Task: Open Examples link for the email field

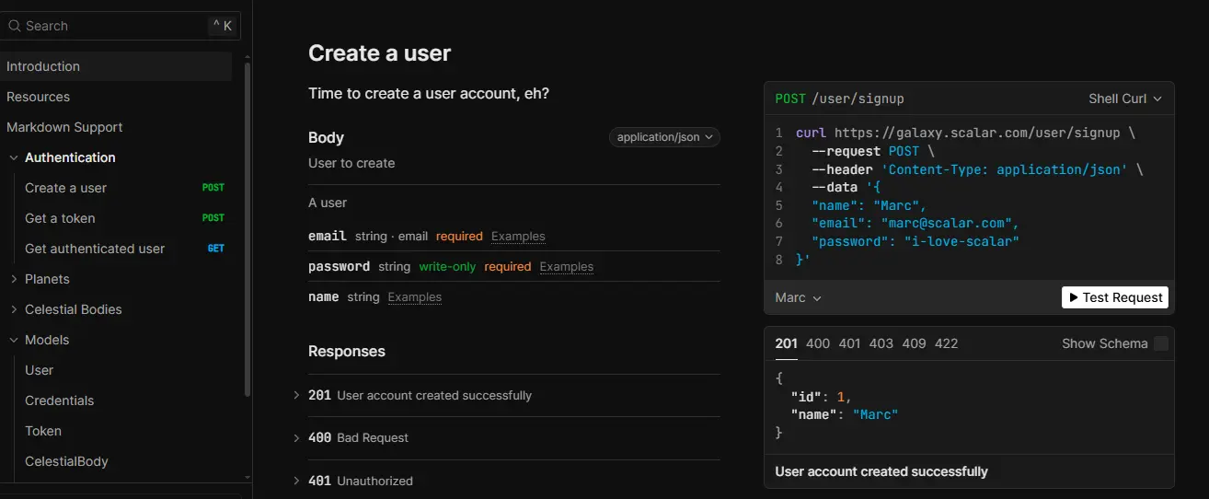Action: click(x=518, y=237)
